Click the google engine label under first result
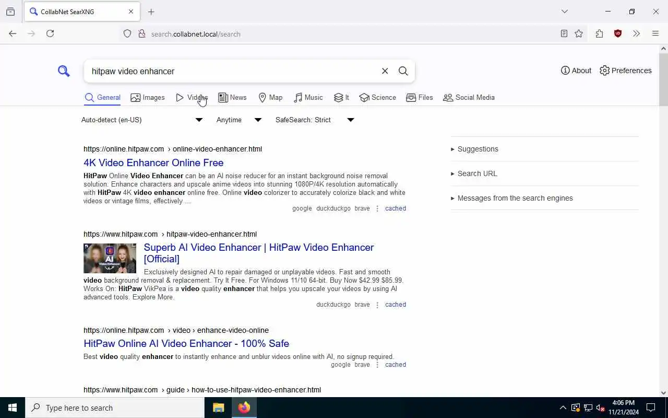The width and height of the screenshot is (668, 418). coord(302,208)
